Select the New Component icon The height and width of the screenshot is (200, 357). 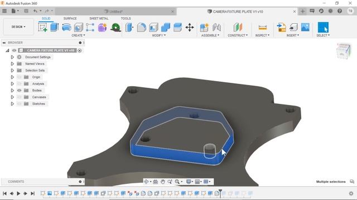pyautogui.click(x=204, y=27)
